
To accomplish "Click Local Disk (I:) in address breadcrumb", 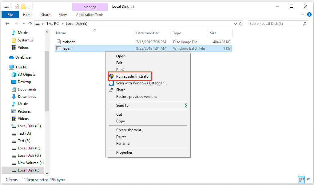I will [77, 24].
